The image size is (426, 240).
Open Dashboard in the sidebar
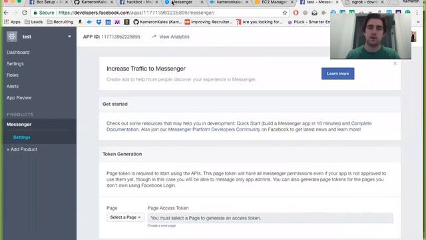[x=18, y=52]
